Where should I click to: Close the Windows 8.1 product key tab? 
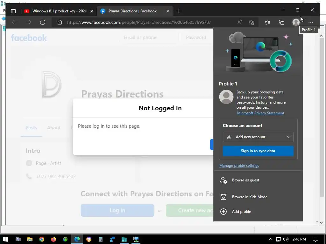92,11
